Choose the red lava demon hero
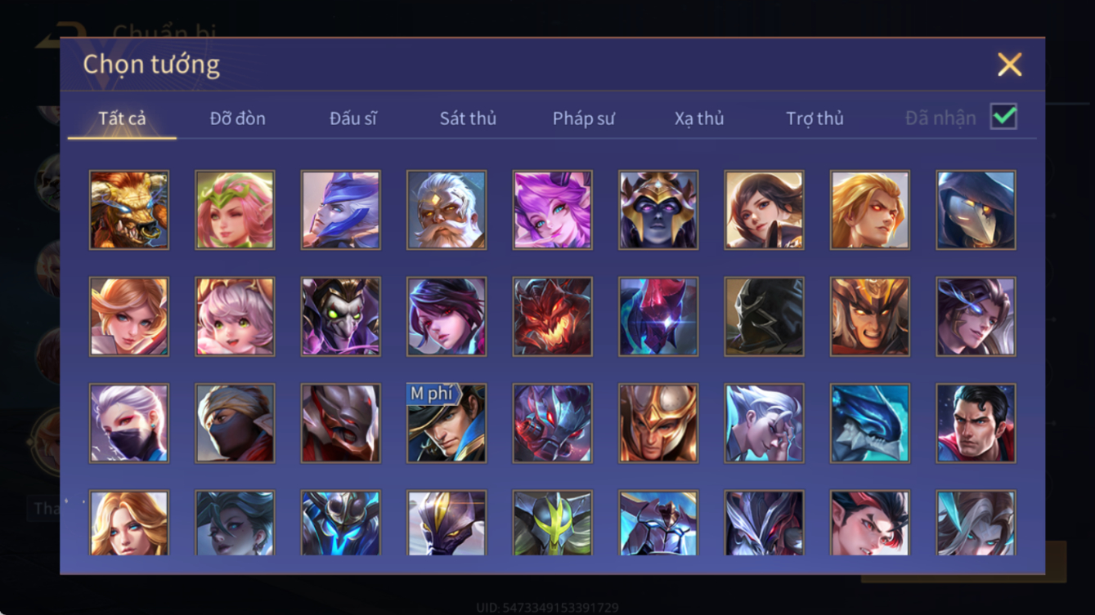 tap(552, 317)
